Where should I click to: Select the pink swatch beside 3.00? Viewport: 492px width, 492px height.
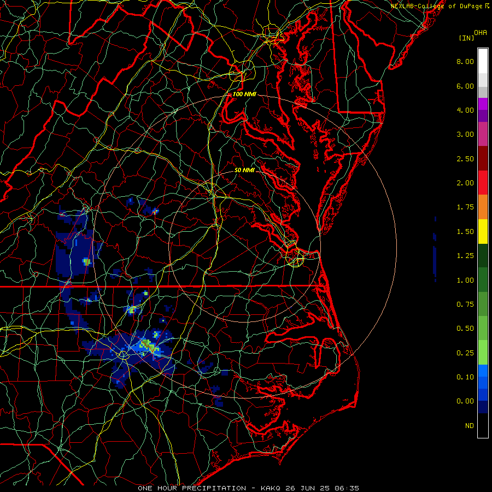(x=483, y=134)
